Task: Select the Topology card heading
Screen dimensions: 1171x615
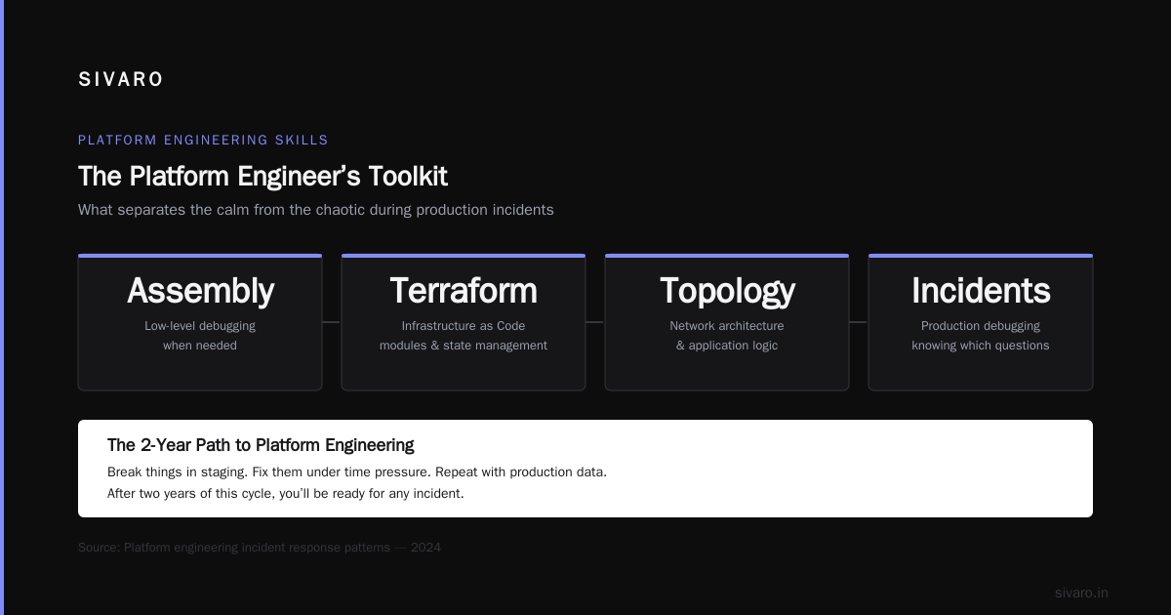Action: 727,291
